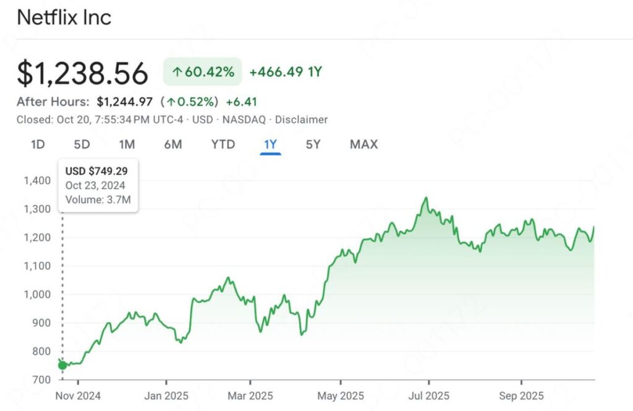This screenshot has height=411, width=633.
Task: Switch to the 5D time range
Action: pos(82,144)
